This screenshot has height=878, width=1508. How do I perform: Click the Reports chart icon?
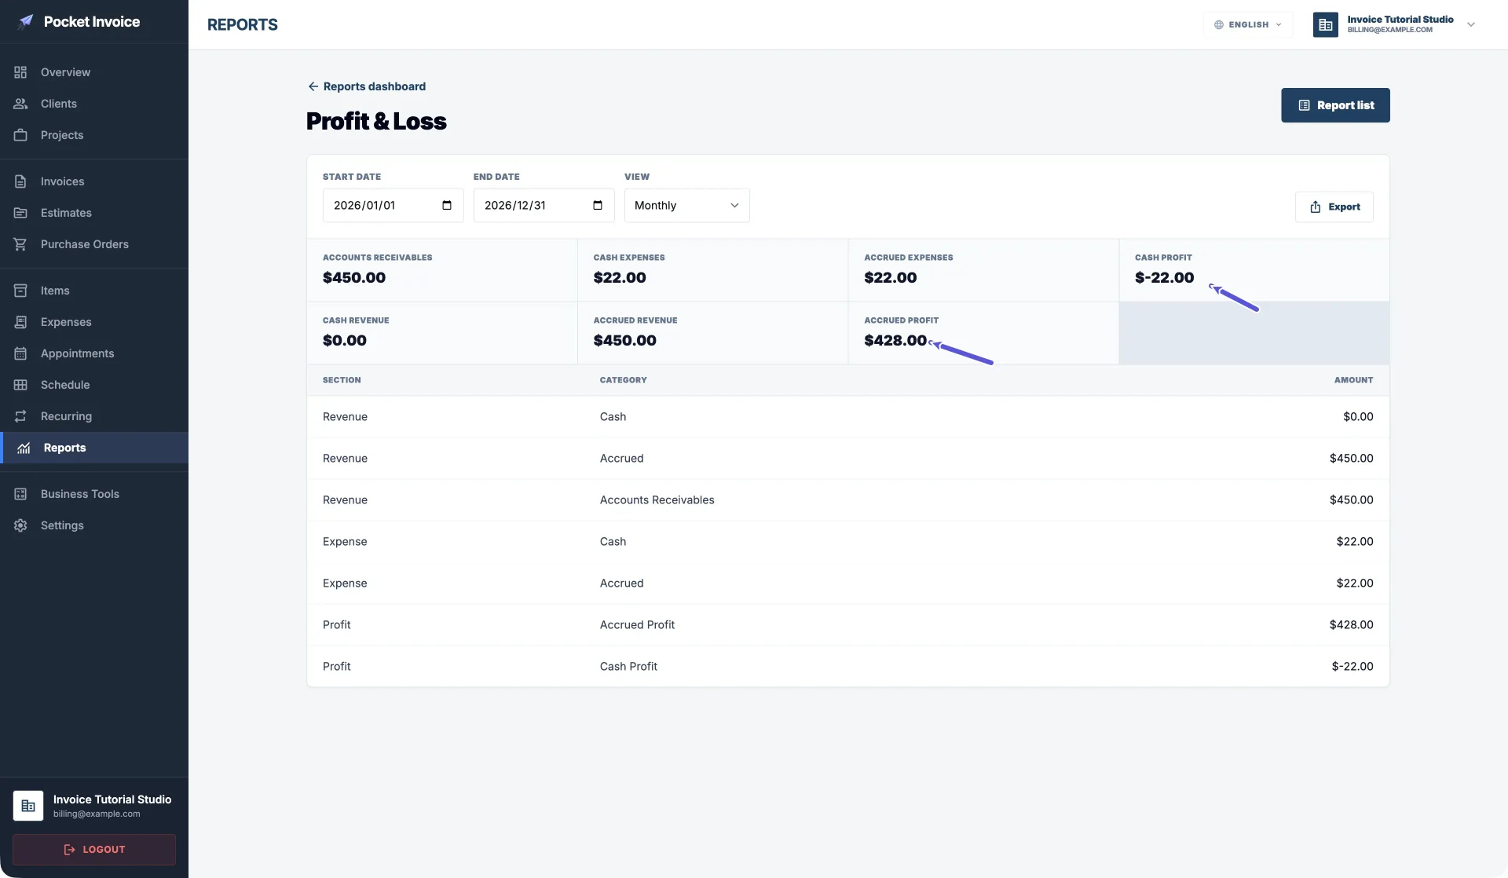point(24,448)
